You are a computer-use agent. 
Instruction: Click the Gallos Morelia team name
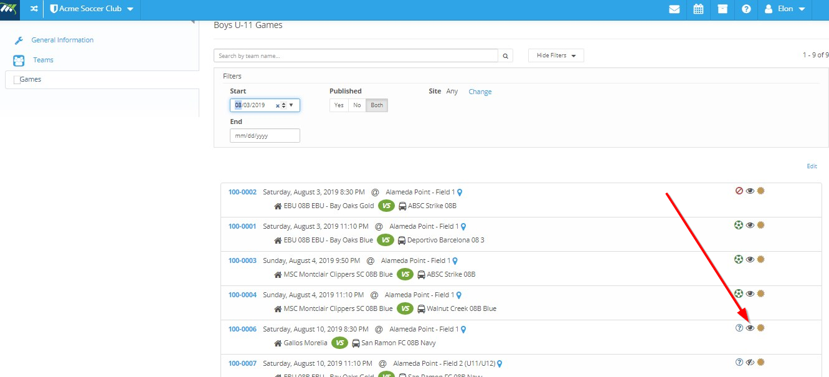(x=305, y=343)
